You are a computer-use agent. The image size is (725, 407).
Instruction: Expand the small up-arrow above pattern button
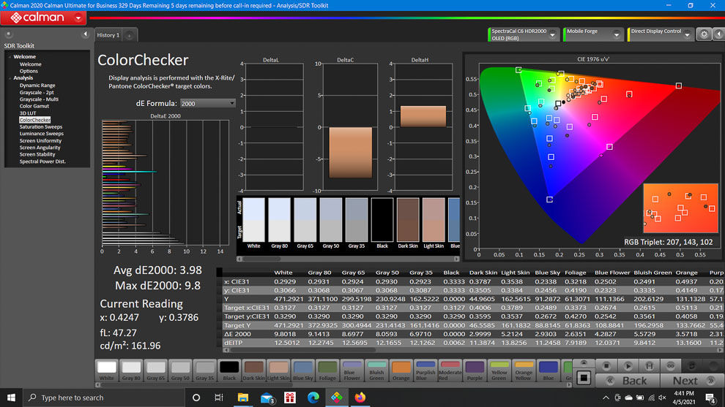click(x=584, y=363)
